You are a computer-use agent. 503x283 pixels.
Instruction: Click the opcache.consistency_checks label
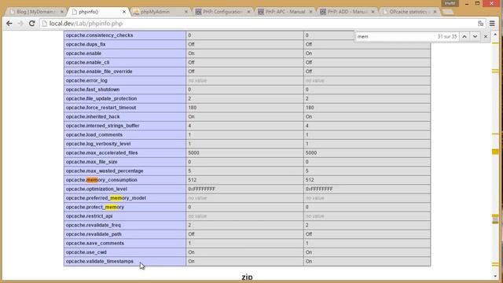point(100,35)
